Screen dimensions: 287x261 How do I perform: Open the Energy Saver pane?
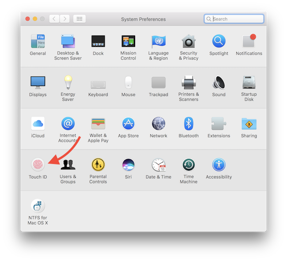tap(68, 82)
